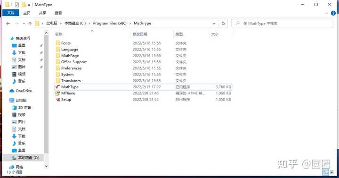Open 视频 under 此电脑

tap(19, 114)
